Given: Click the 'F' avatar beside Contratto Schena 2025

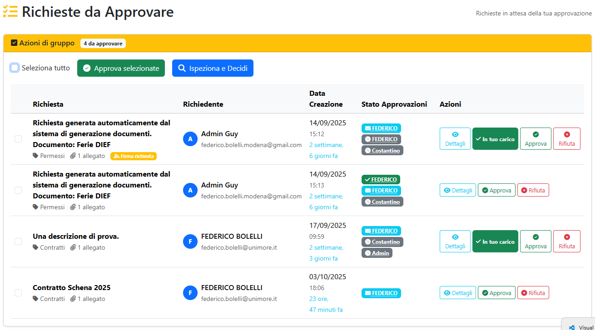Looking at the screenshot, I should point(190,293).
